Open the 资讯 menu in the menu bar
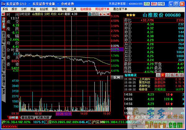Screen dimensions: 186x130 pos(55,9)
